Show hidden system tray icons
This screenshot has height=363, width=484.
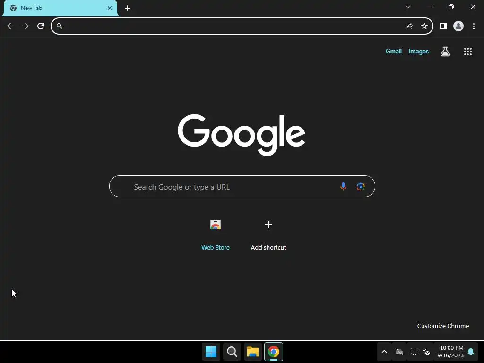pos(384,352)
